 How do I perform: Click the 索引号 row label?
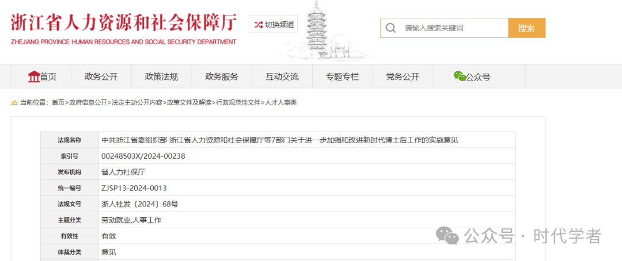click(70, 156)
